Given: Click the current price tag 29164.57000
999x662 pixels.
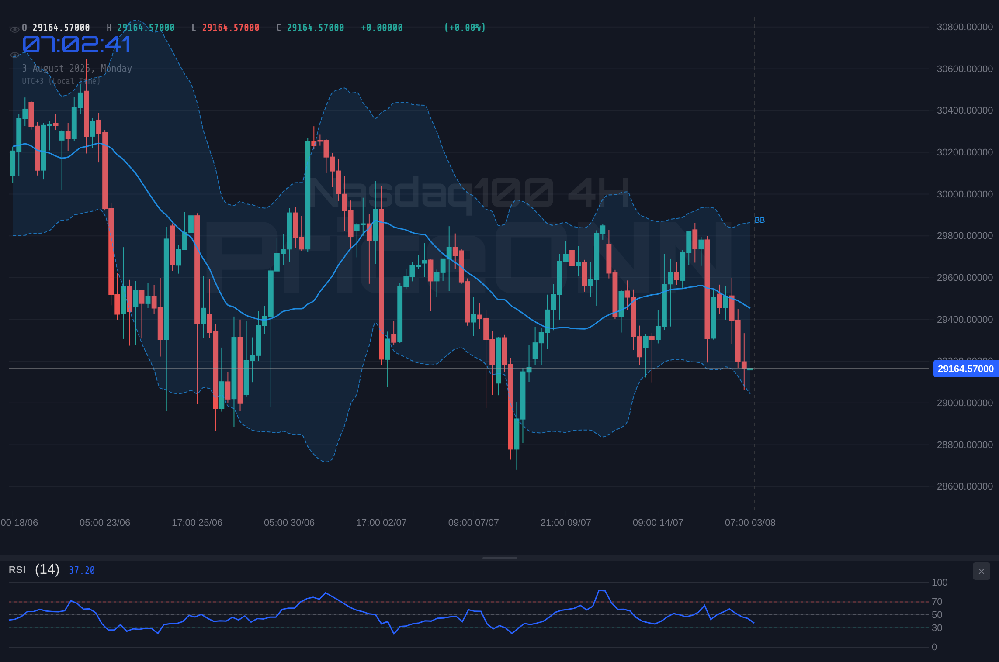Looking at the screenshot, I should pos(966,369).
